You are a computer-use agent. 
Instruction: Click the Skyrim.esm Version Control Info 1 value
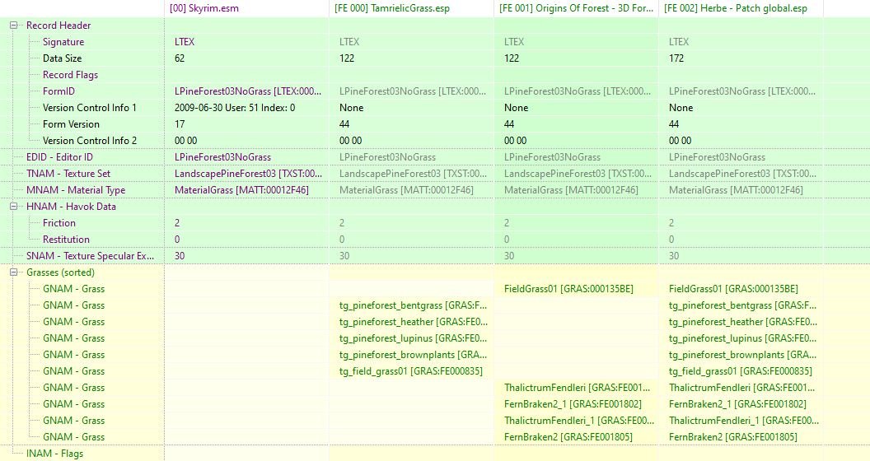235,108
